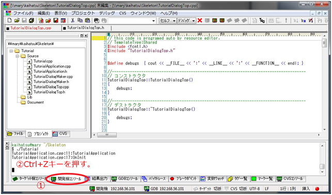Open the デバッグ menu
Image resolution: width=332 pixels, height=195 pixels.
point(107,13)
